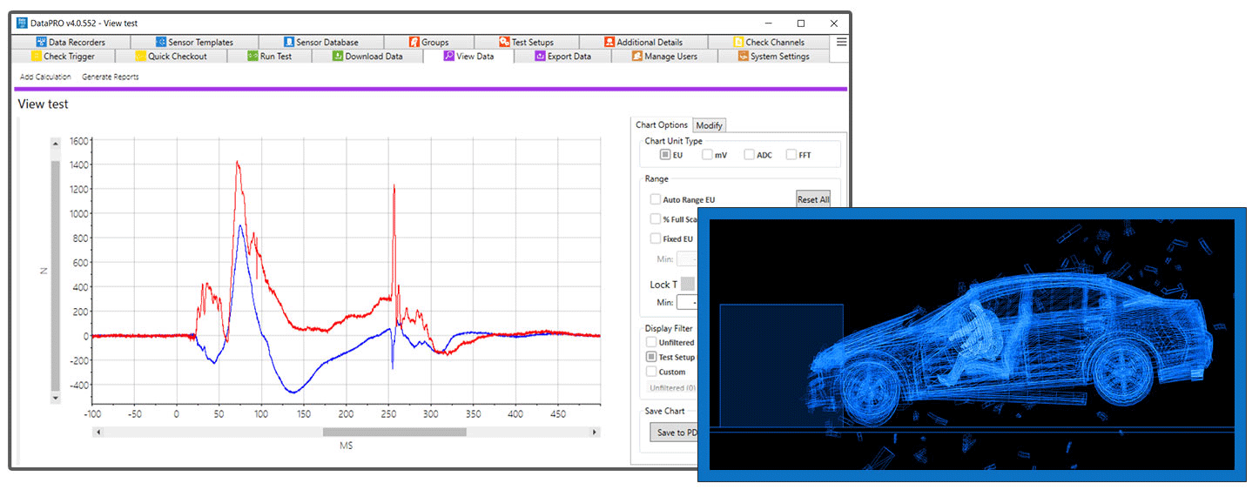Viewport: 1259px width, 490px height.
Task: Open the hamburger menu beside Check Channels
Action: pyautogui.click(x=841, y=42)
